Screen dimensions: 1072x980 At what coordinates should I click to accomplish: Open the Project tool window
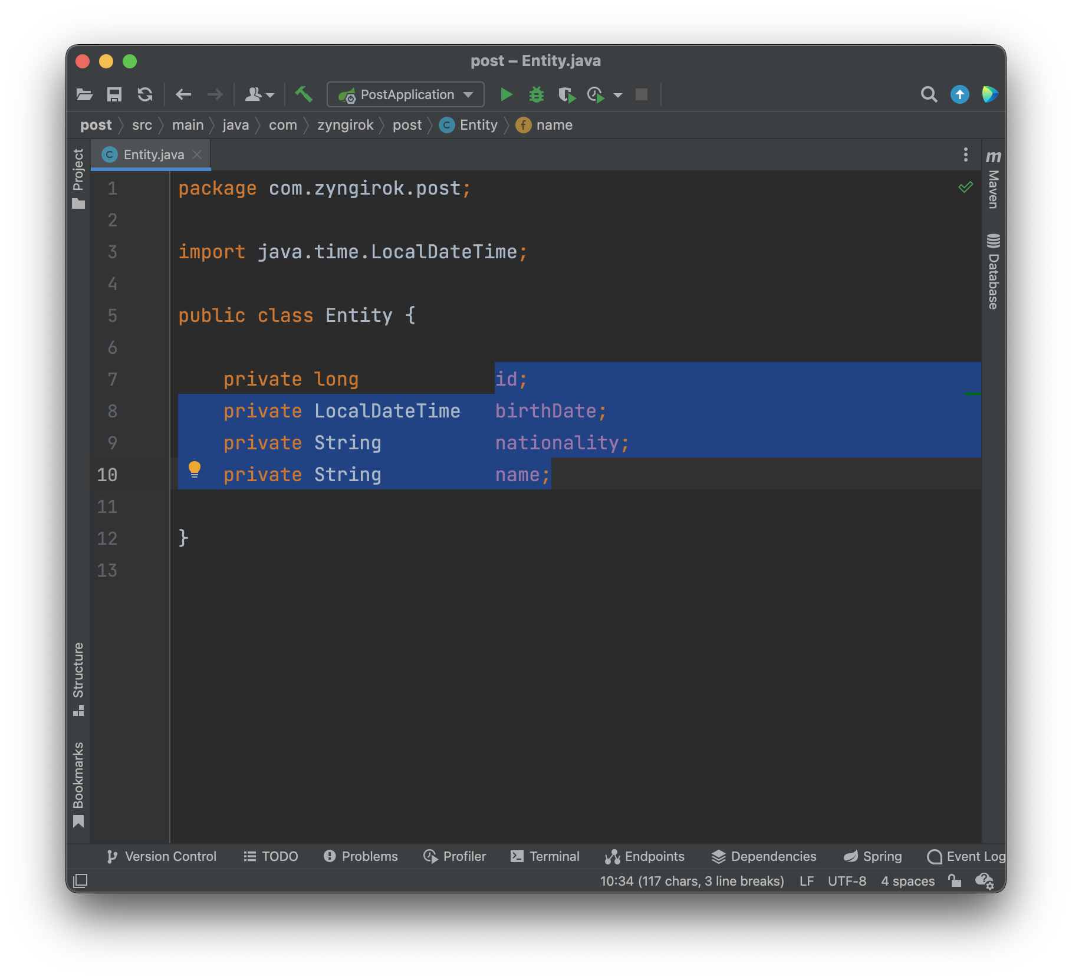pyautogui.click(x=78, y=179)
